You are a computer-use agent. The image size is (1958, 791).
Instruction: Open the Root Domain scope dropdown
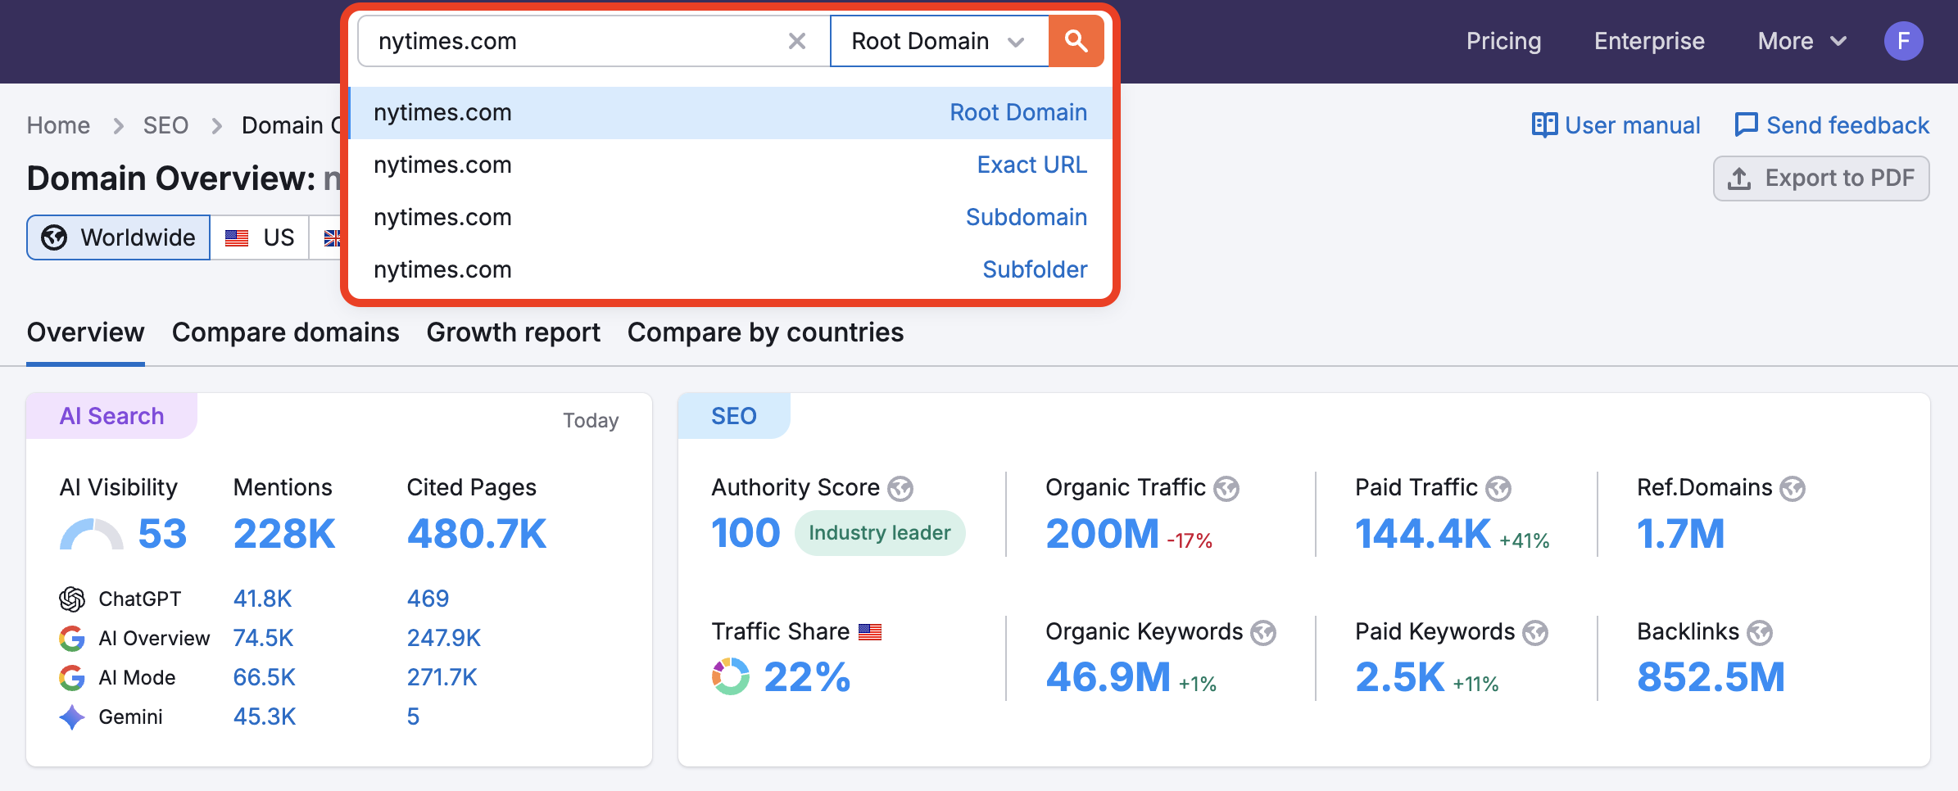click(x=939, y=40)
